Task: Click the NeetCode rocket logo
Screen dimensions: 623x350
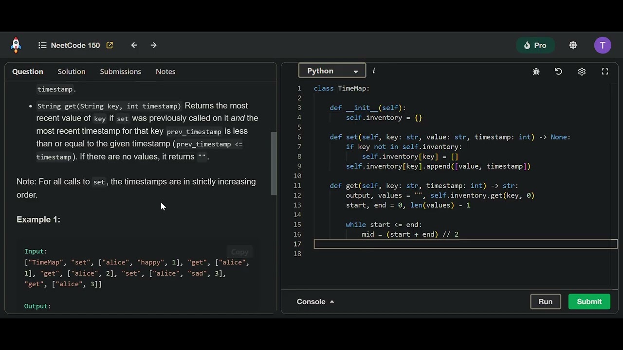Action: (x=16, y=45)
